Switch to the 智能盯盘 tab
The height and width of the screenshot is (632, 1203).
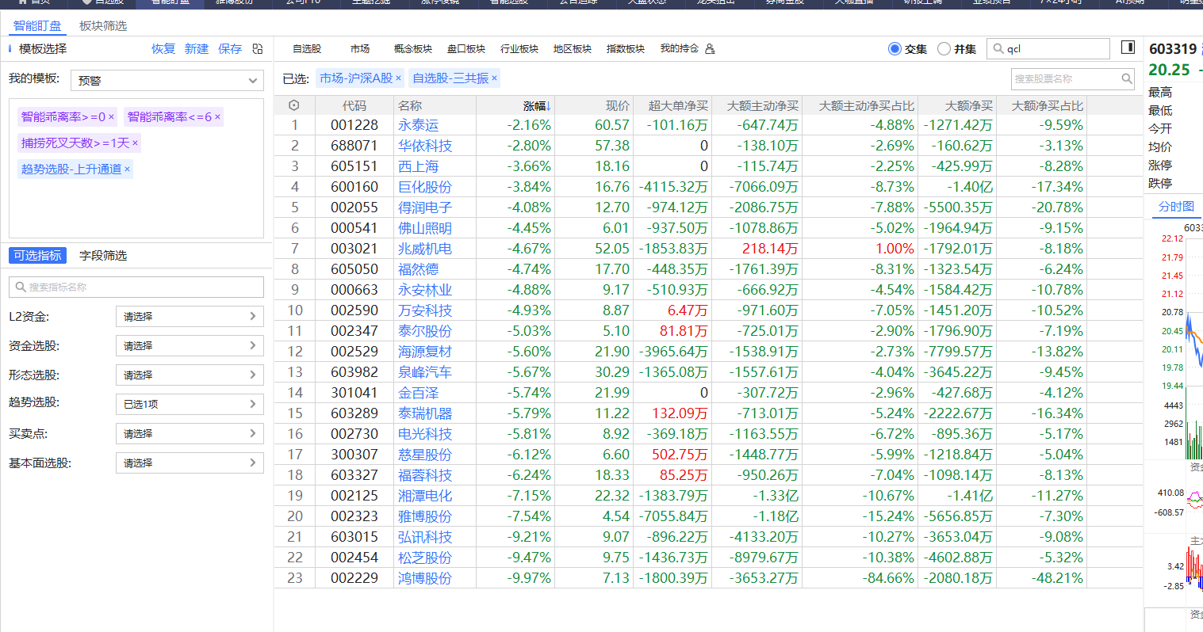click(36, 25)
